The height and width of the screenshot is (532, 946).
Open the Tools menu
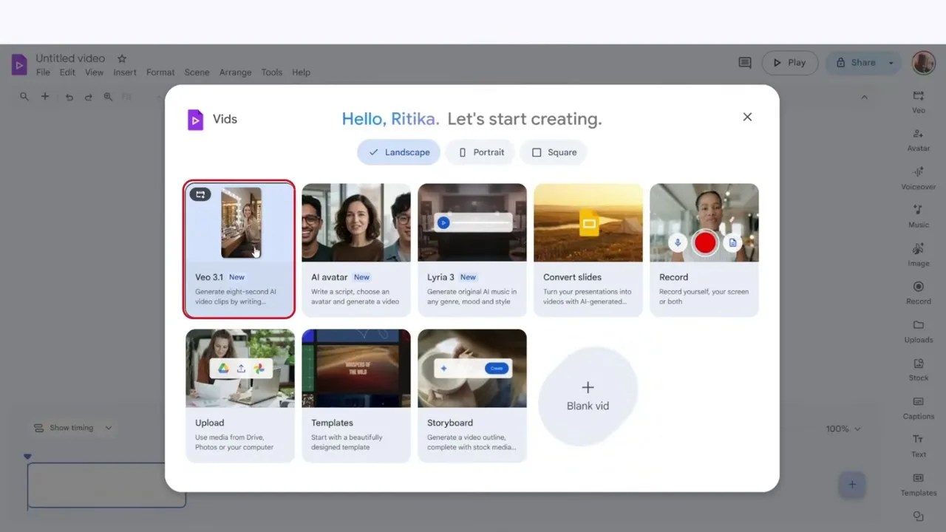click(x=271, y=72)
